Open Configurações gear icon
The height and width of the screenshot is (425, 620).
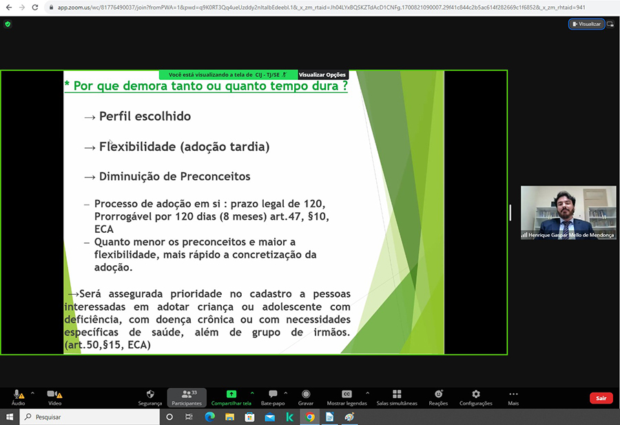click(476, 395)
